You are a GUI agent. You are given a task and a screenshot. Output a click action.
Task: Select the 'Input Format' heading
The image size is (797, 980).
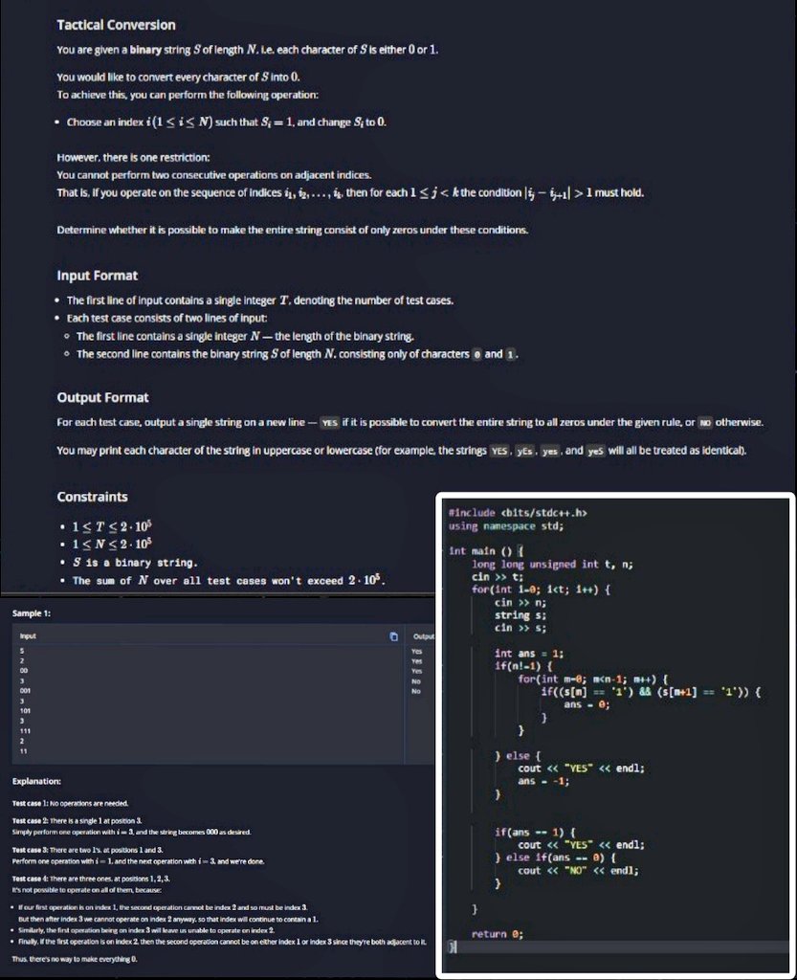coord(98,276)
